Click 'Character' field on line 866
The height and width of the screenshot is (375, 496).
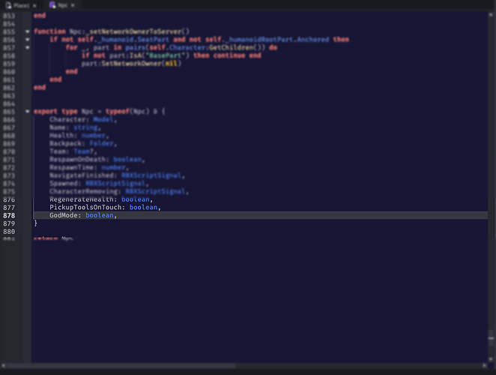pos(67,119)
